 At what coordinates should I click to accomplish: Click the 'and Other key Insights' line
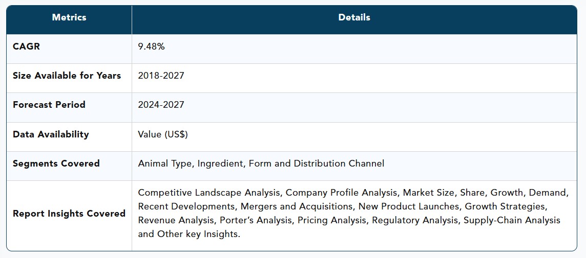(189, 234)
